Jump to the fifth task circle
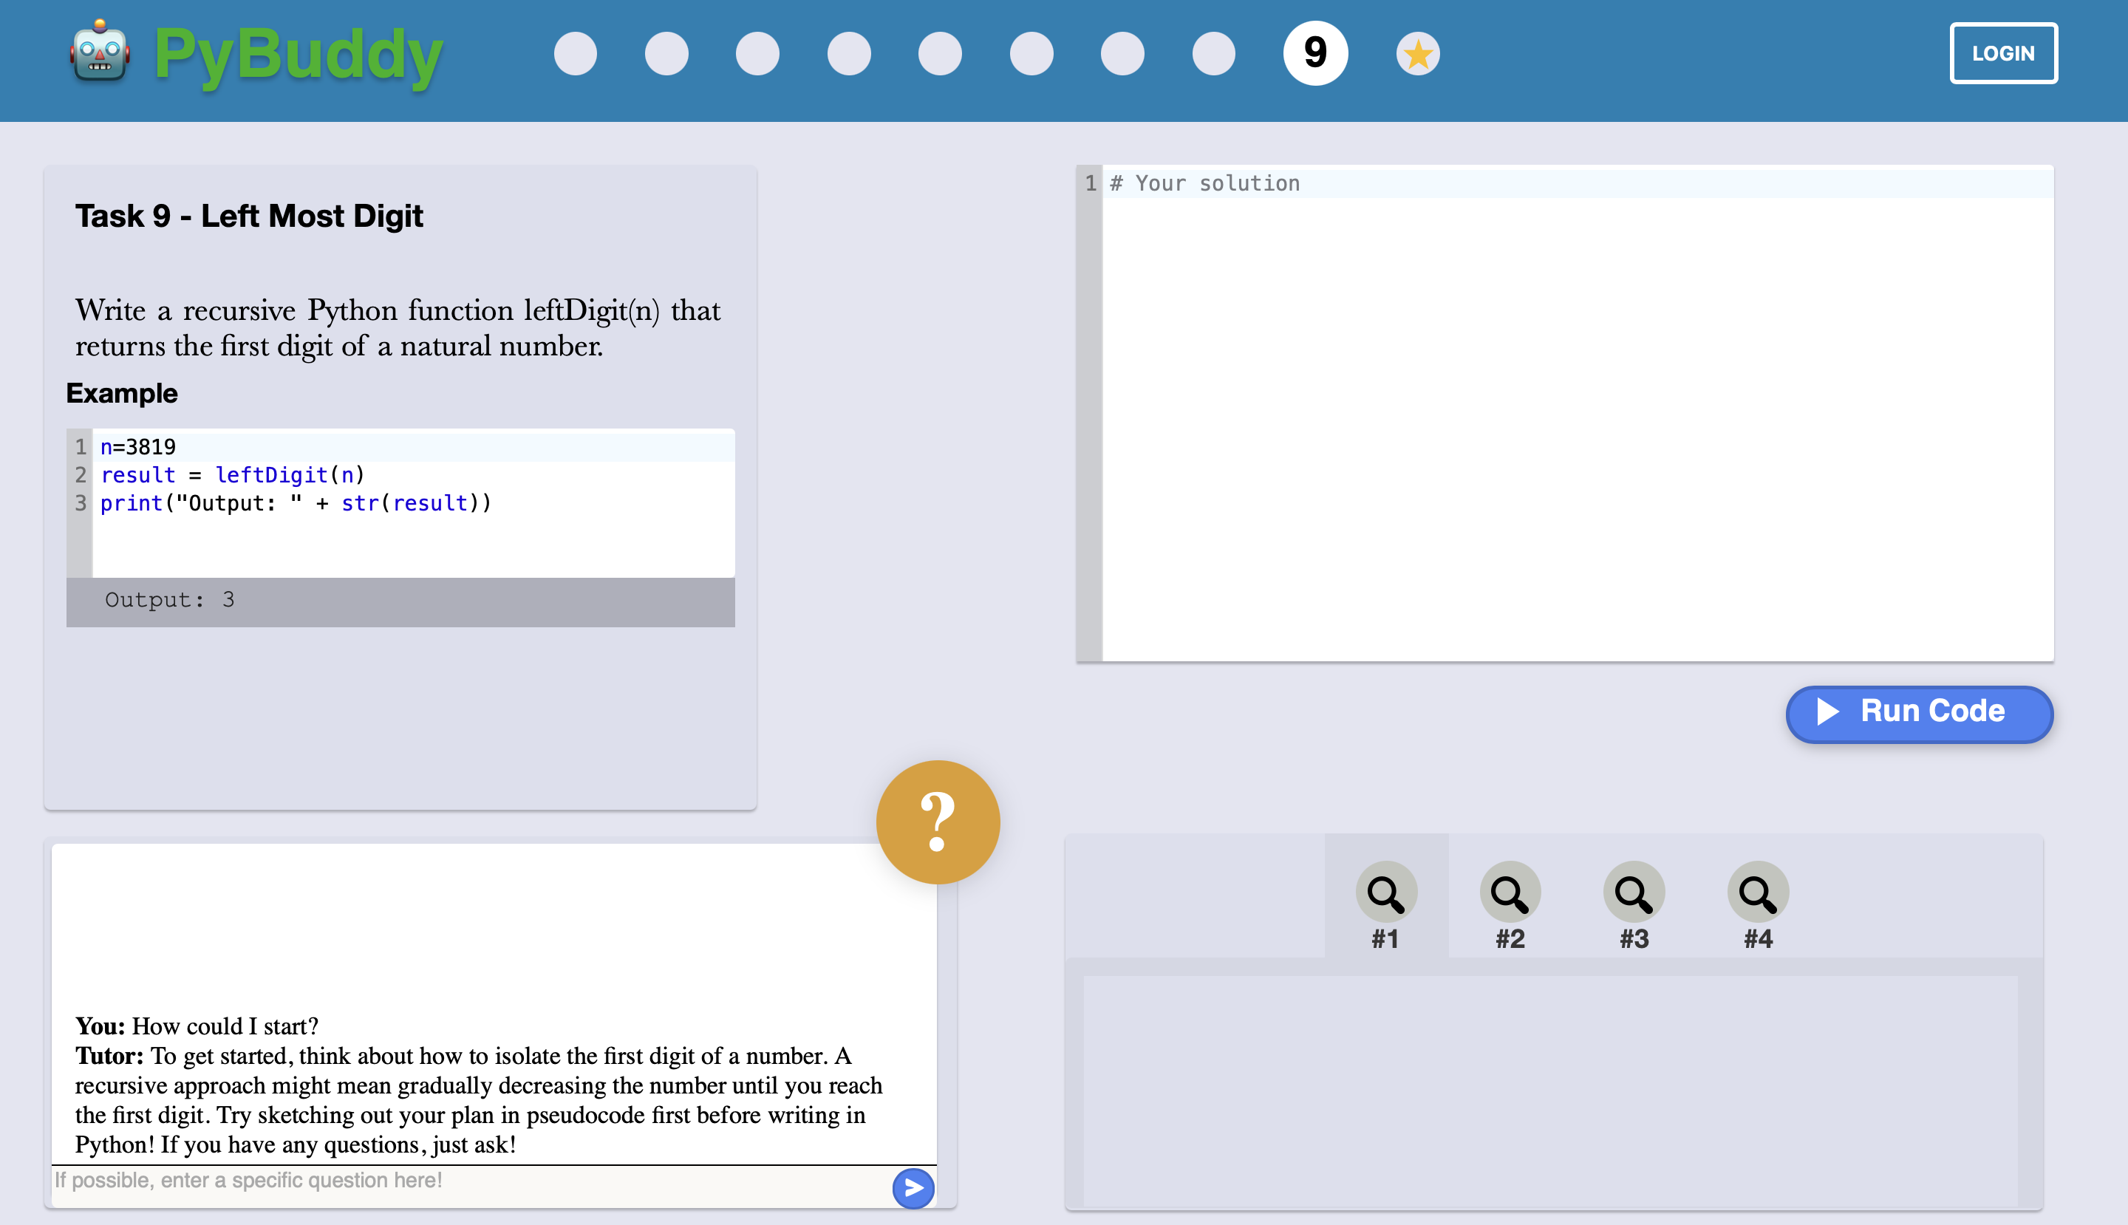The image size is (2128, 1225). click(940, 54)
